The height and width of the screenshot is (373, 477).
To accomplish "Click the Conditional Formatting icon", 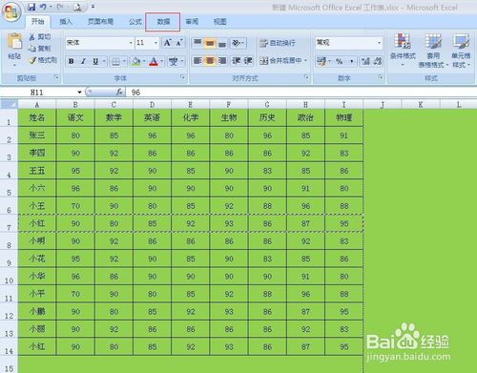I will tap(403, 41).
